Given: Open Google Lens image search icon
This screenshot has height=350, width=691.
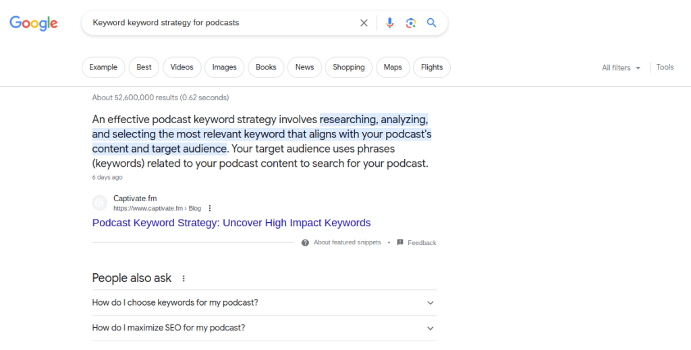Looking at the screenshot, I should (411, 23).
